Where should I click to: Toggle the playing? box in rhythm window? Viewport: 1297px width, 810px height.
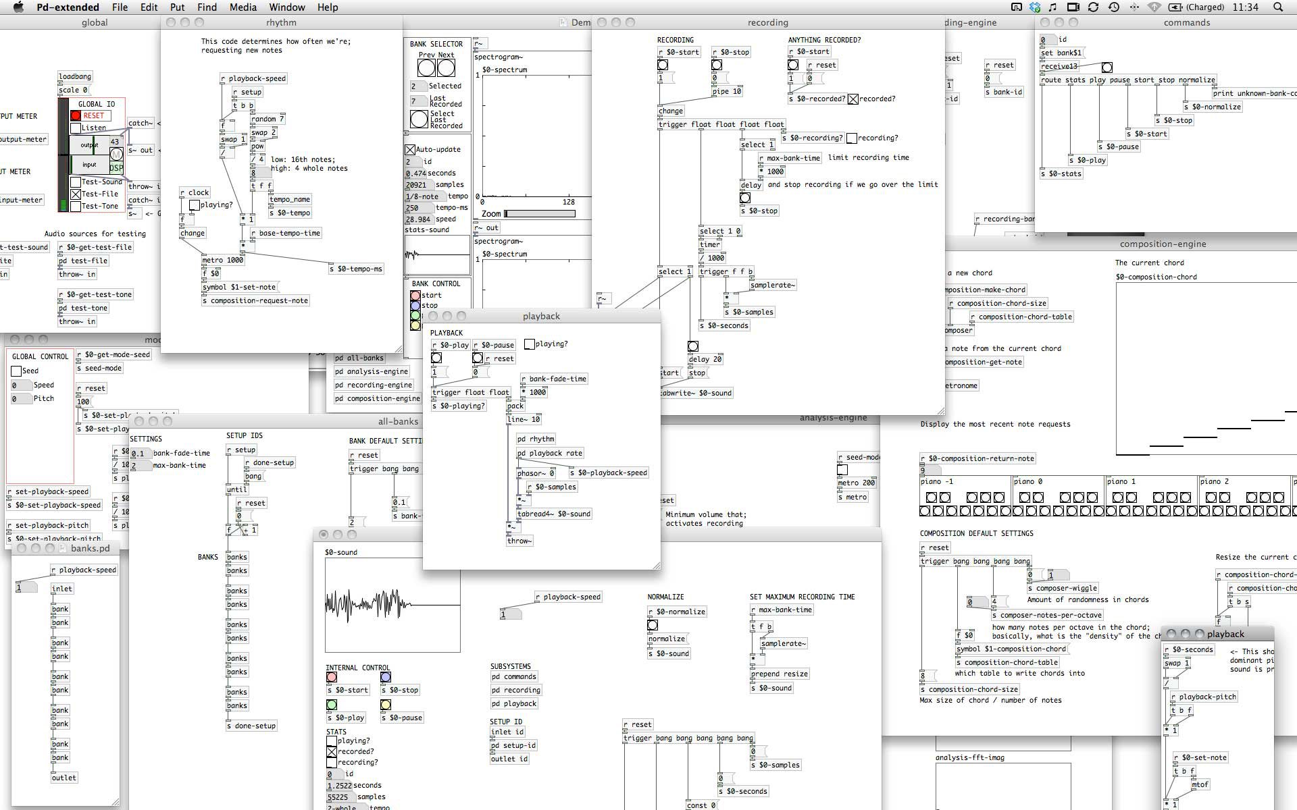coord(195,205)
